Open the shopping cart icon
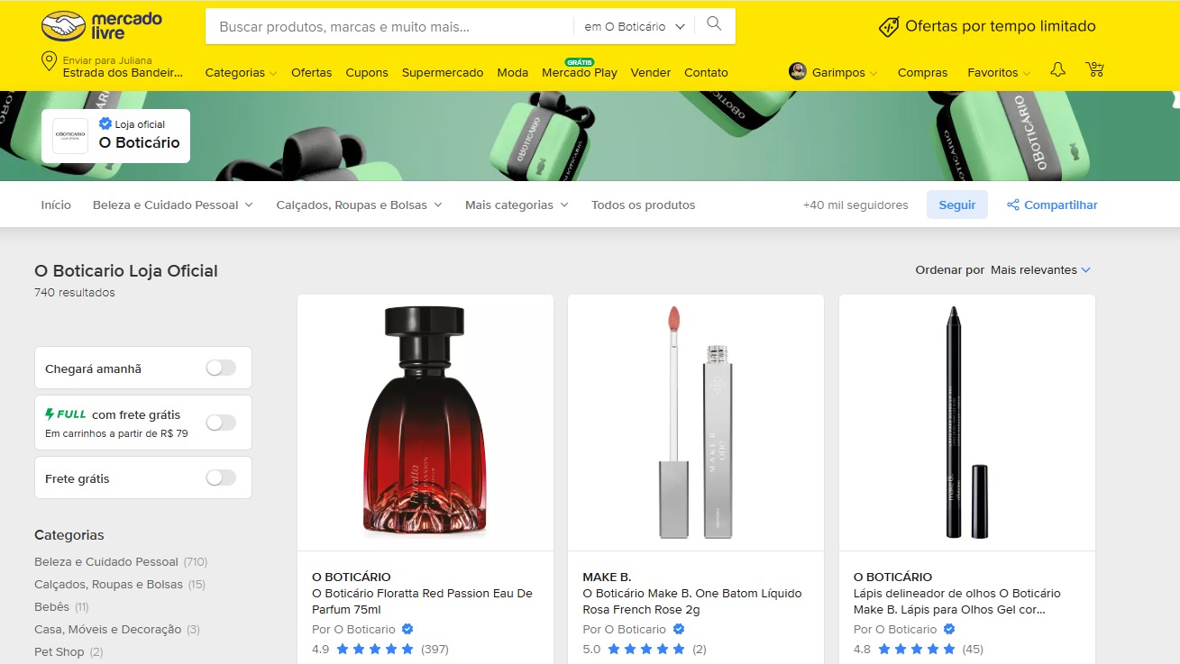 coord(1094,70)
